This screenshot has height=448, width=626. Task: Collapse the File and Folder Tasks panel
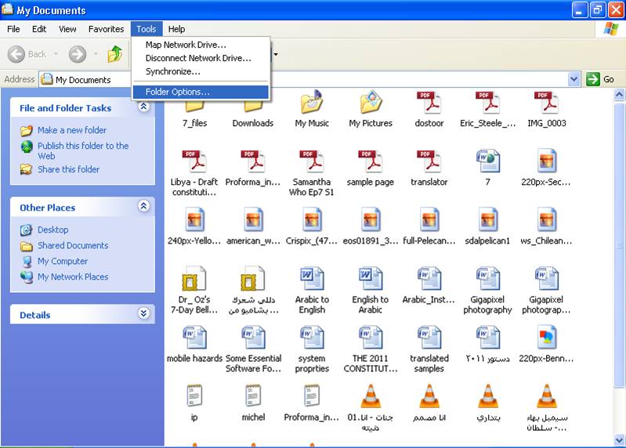pos(143,107)
